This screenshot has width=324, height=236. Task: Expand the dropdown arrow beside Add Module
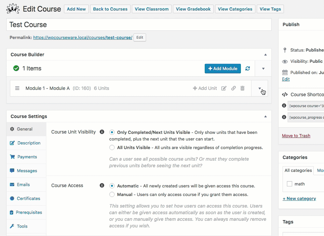click(x=263, y=69)
